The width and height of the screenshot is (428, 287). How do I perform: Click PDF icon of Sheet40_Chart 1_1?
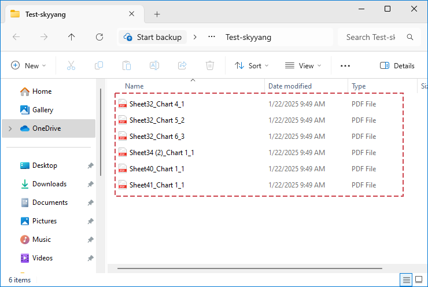123,169
